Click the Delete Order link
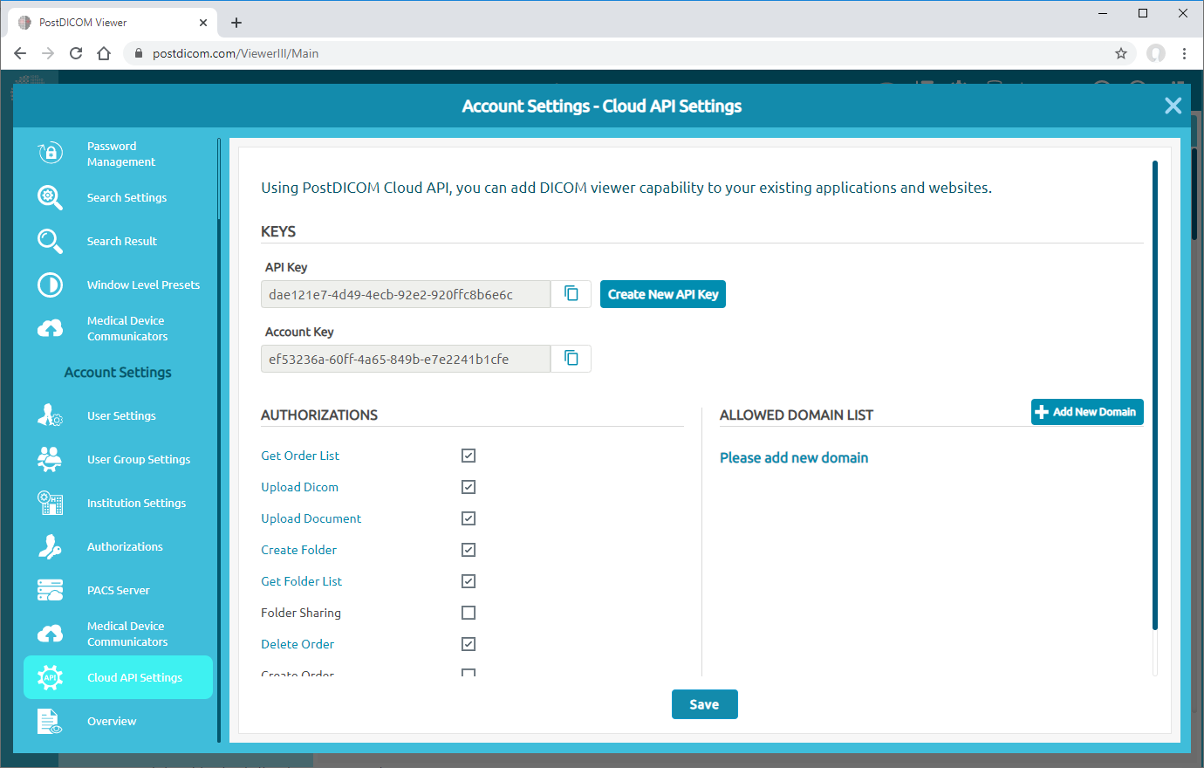The height and width of the screenshot is (768, 1204). [298, 644]
